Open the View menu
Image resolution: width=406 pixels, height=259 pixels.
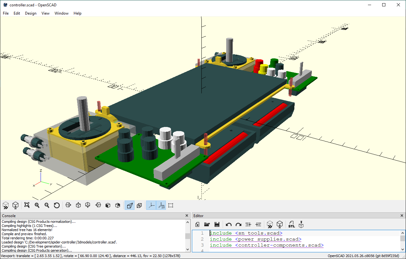pyautogui.click(x=45, y=13)
